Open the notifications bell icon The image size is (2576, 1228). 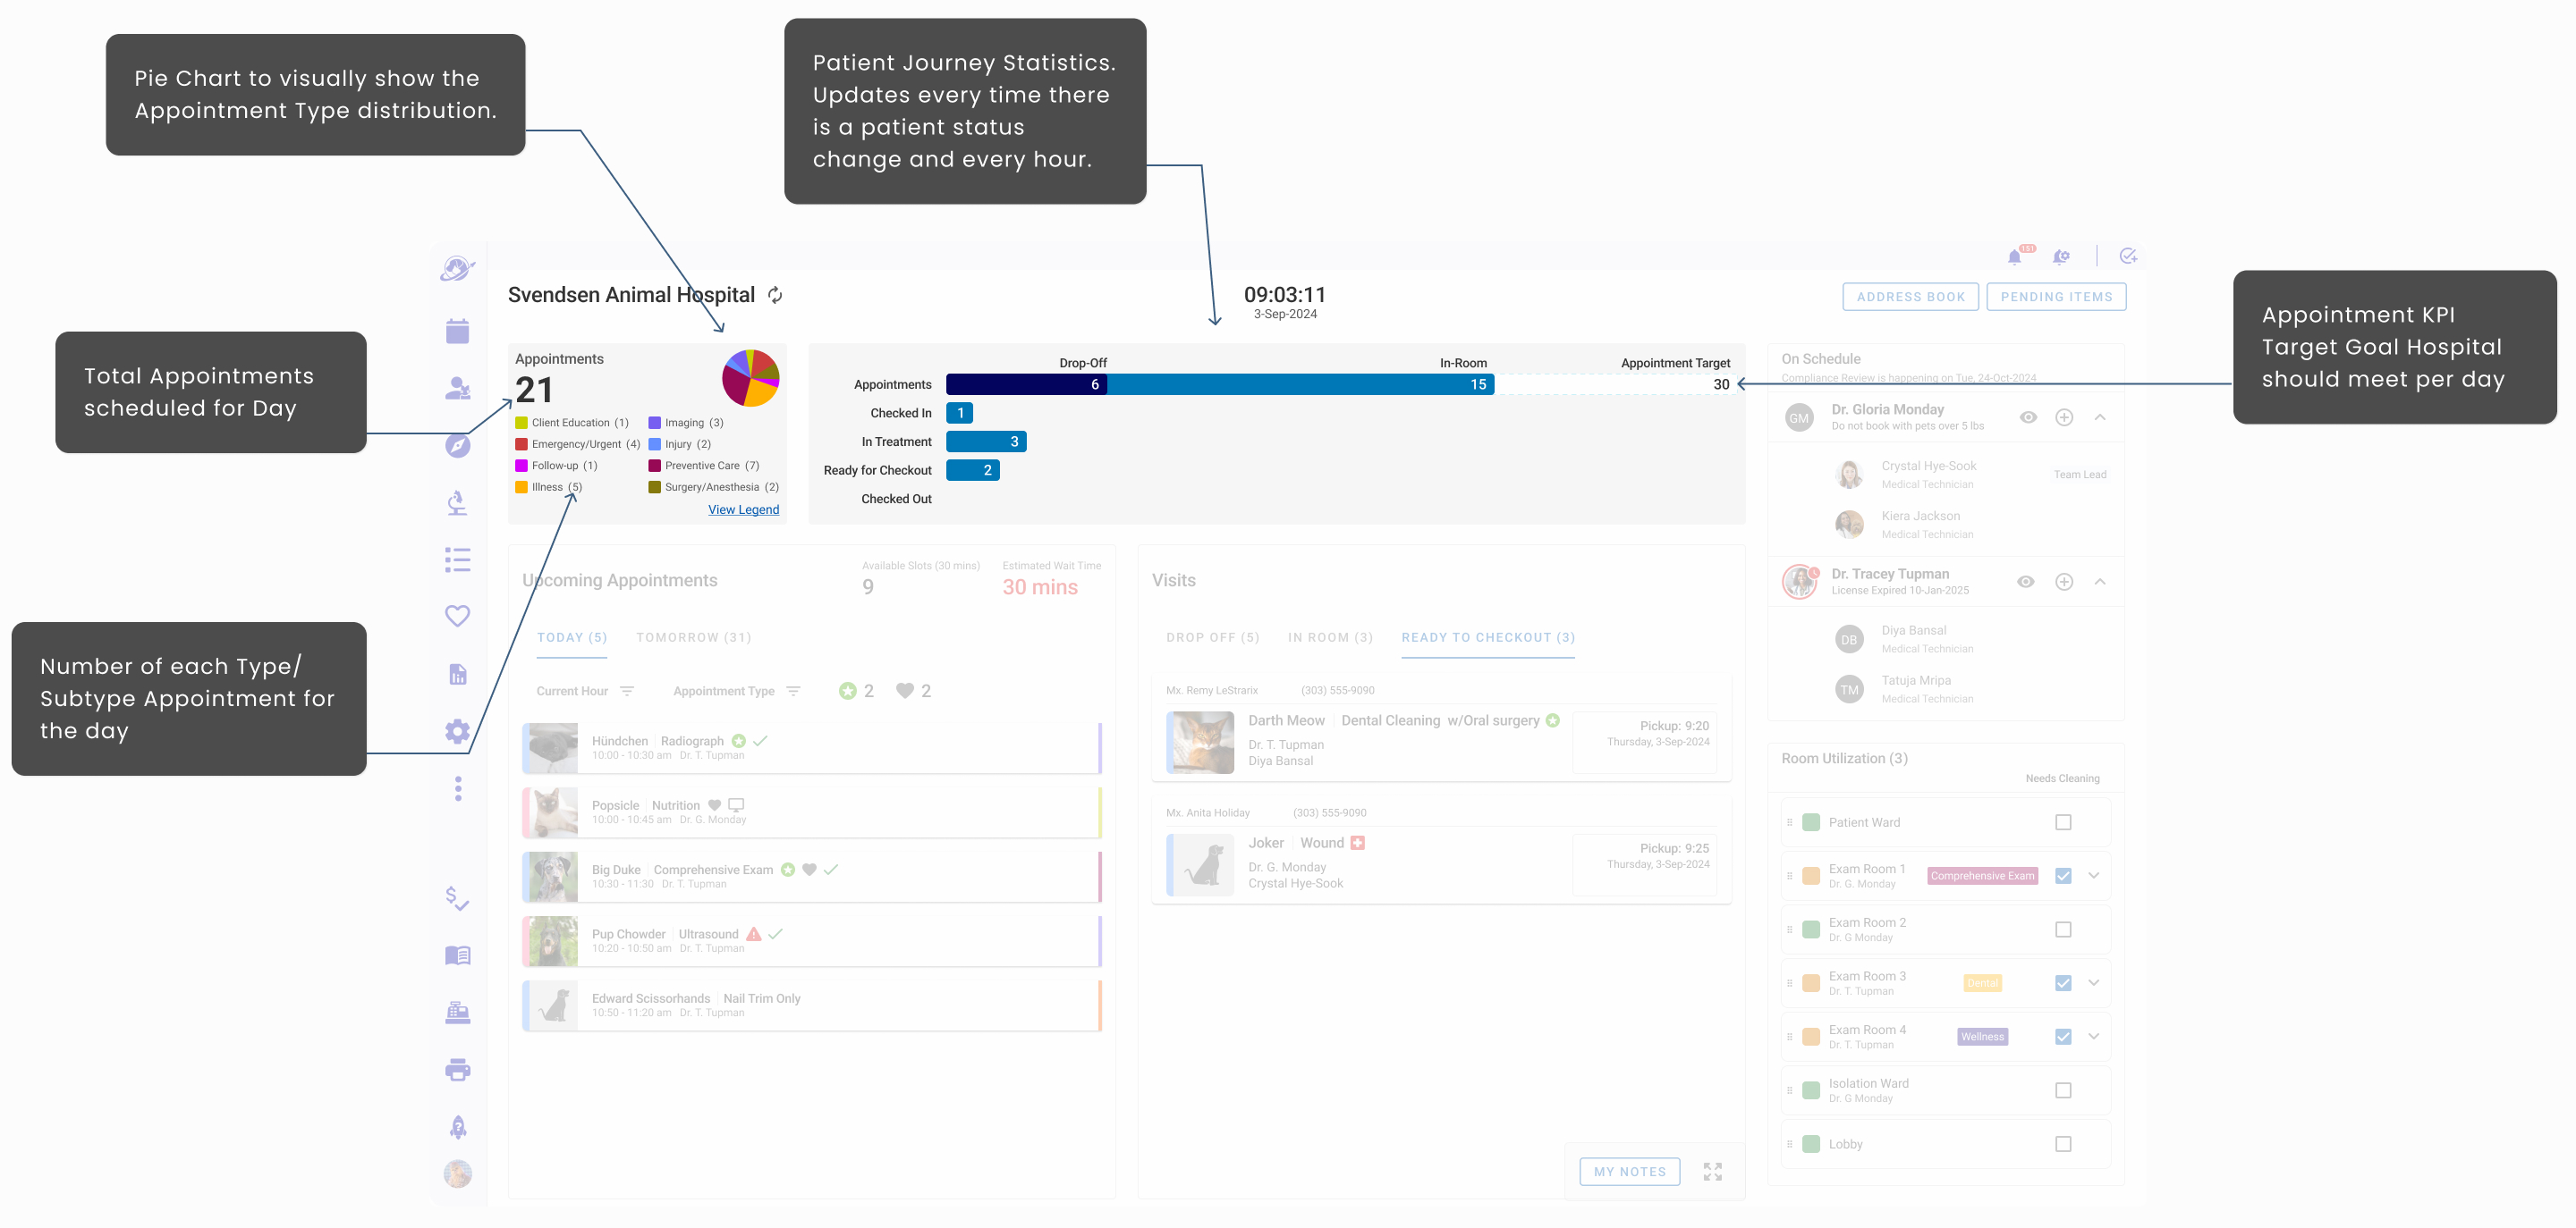click(2014, 257)
